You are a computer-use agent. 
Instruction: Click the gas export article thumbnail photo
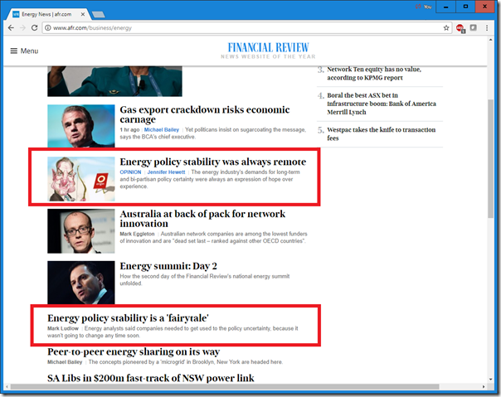coord(81,126)
